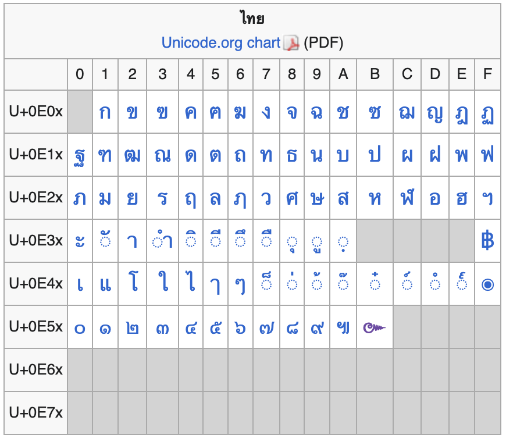This screenshot has width=506, height=442.
Task: Click the PDF icon beside the chart link
Action: 291,43
